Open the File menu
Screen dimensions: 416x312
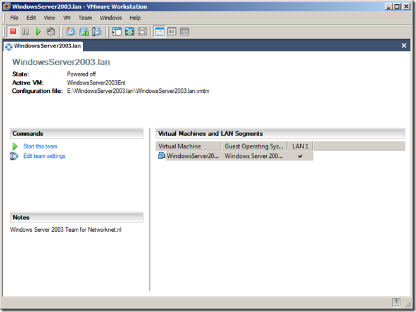(x=15, y=18)
